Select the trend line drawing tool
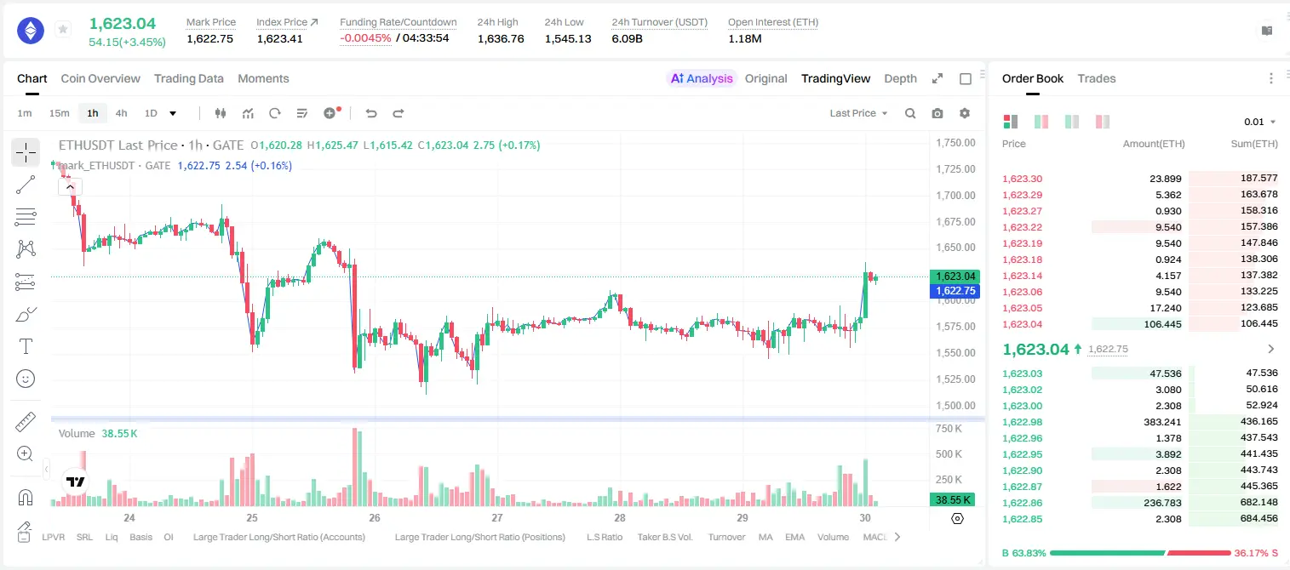 (26, 185)
